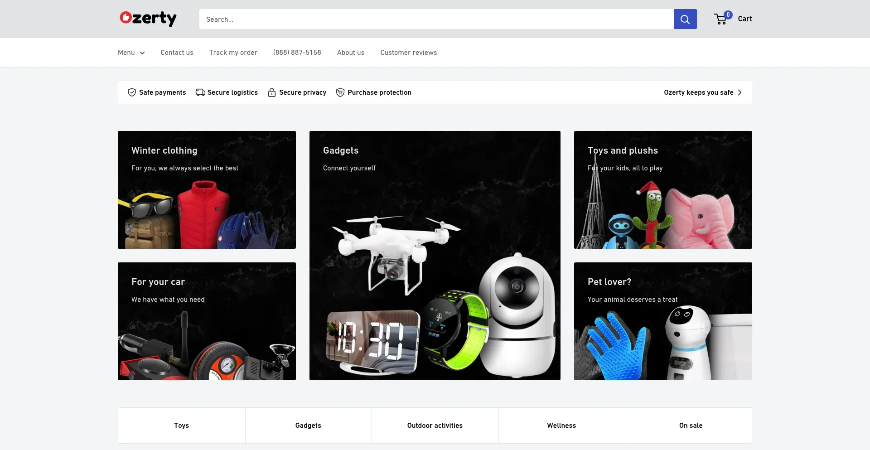Select the Gadgets category tab
Viewport: 870px width, 450px height.
[x=308, y=426]
